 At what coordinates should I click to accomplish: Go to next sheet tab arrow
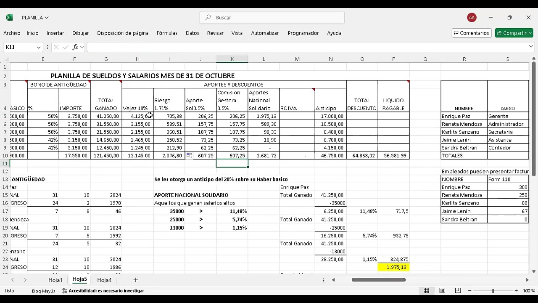(x=25, y=280)
